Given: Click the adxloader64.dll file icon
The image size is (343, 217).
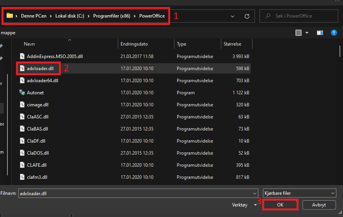Looking at the screenshot, I should [x=22, y=81].
